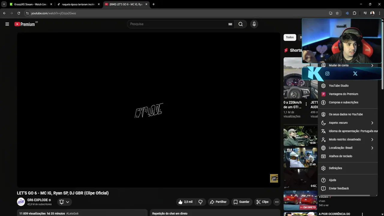Open the EM DIRETO live video thumbnail

click(x=300, y=200)
